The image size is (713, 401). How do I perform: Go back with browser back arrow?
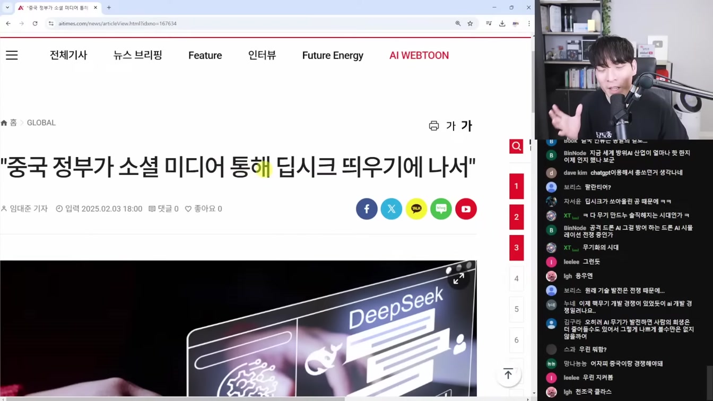coord(8,23)
